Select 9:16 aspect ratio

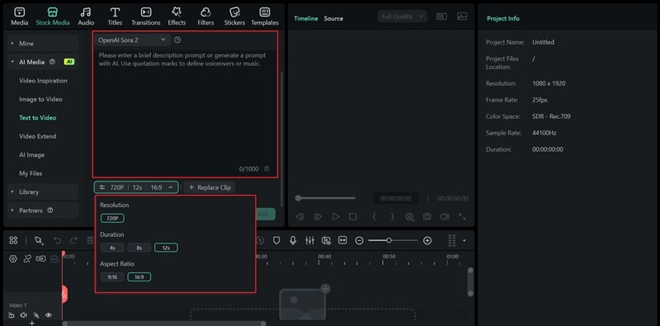point(112,277)
